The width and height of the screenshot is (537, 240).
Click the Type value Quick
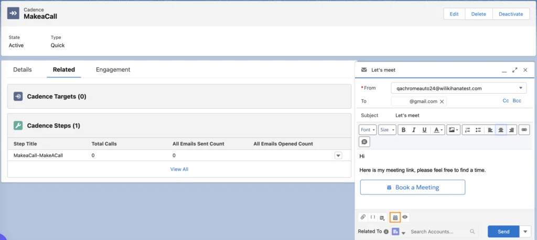pyautogui.click(x=58, y=45)
